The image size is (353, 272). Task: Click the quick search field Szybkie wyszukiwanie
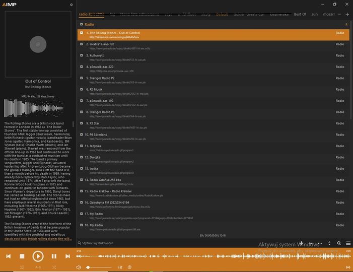tap(98, 243)
